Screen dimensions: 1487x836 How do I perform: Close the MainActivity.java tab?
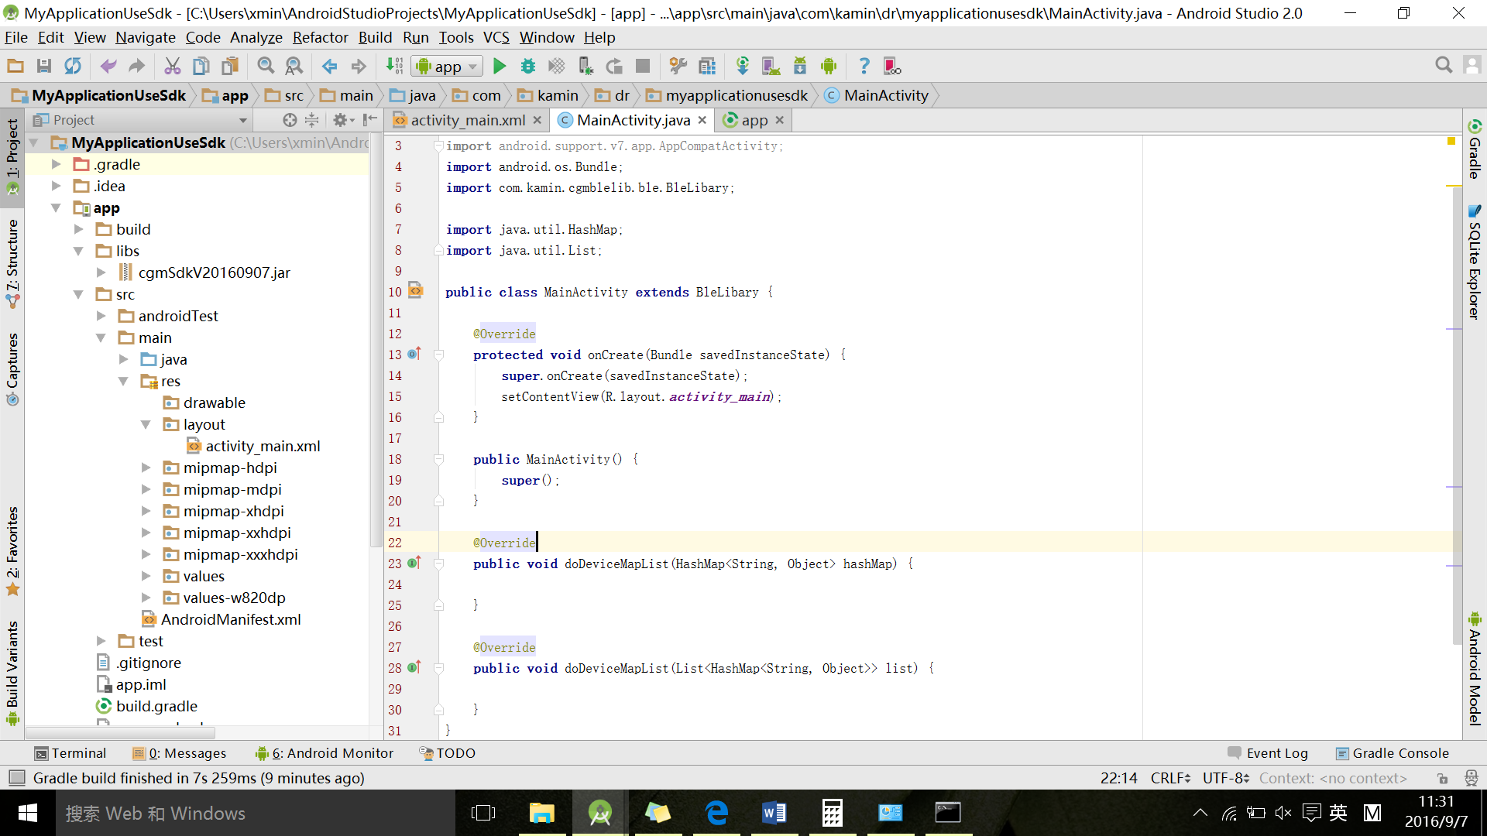pos(702,120)
